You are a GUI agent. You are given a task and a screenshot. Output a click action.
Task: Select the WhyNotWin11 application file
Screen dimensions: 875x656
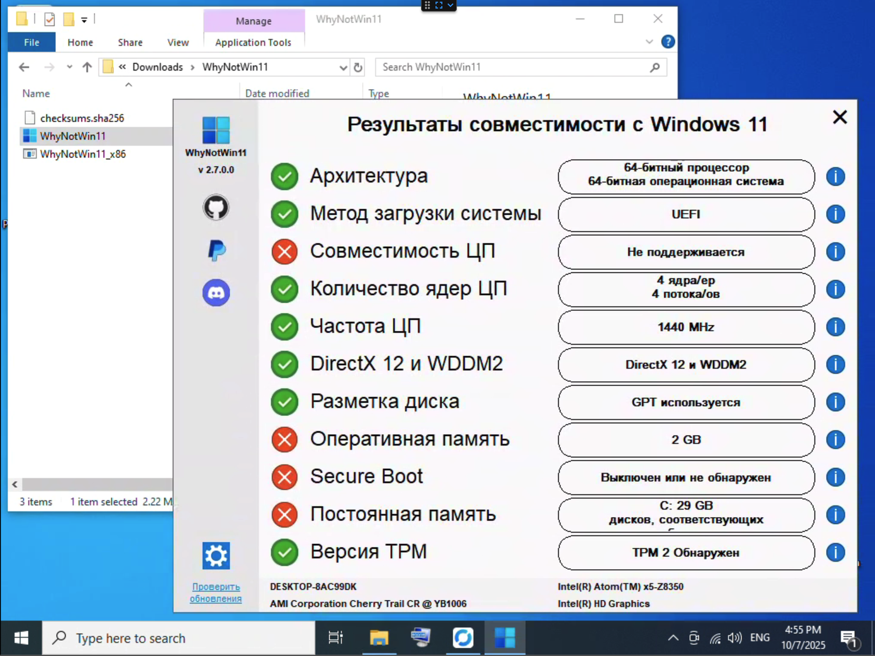(x=73, y=136)
